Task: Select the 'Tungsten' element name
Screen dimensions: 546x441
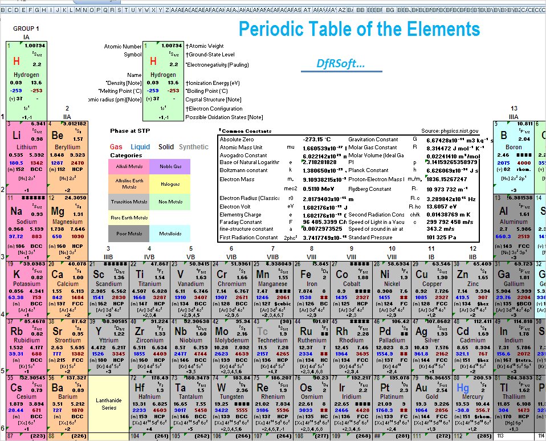Action: 232,397
